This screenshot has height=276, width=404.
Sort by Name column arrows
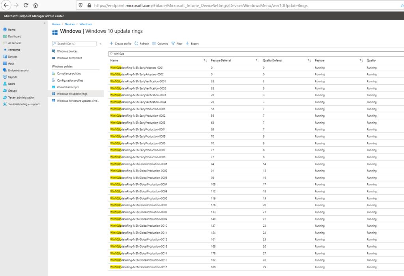tap(205, 60)
